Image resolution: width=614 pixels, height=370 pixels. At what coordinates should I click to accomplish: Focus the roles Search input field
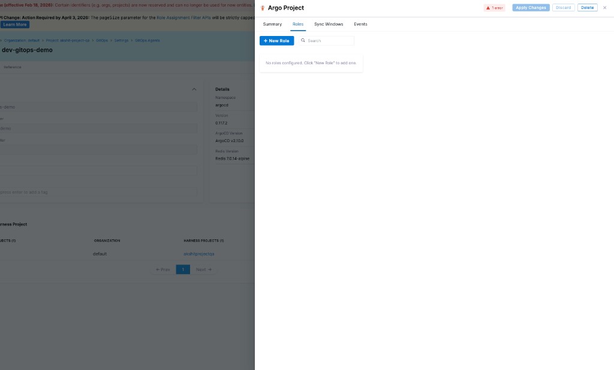coord(327,41)
